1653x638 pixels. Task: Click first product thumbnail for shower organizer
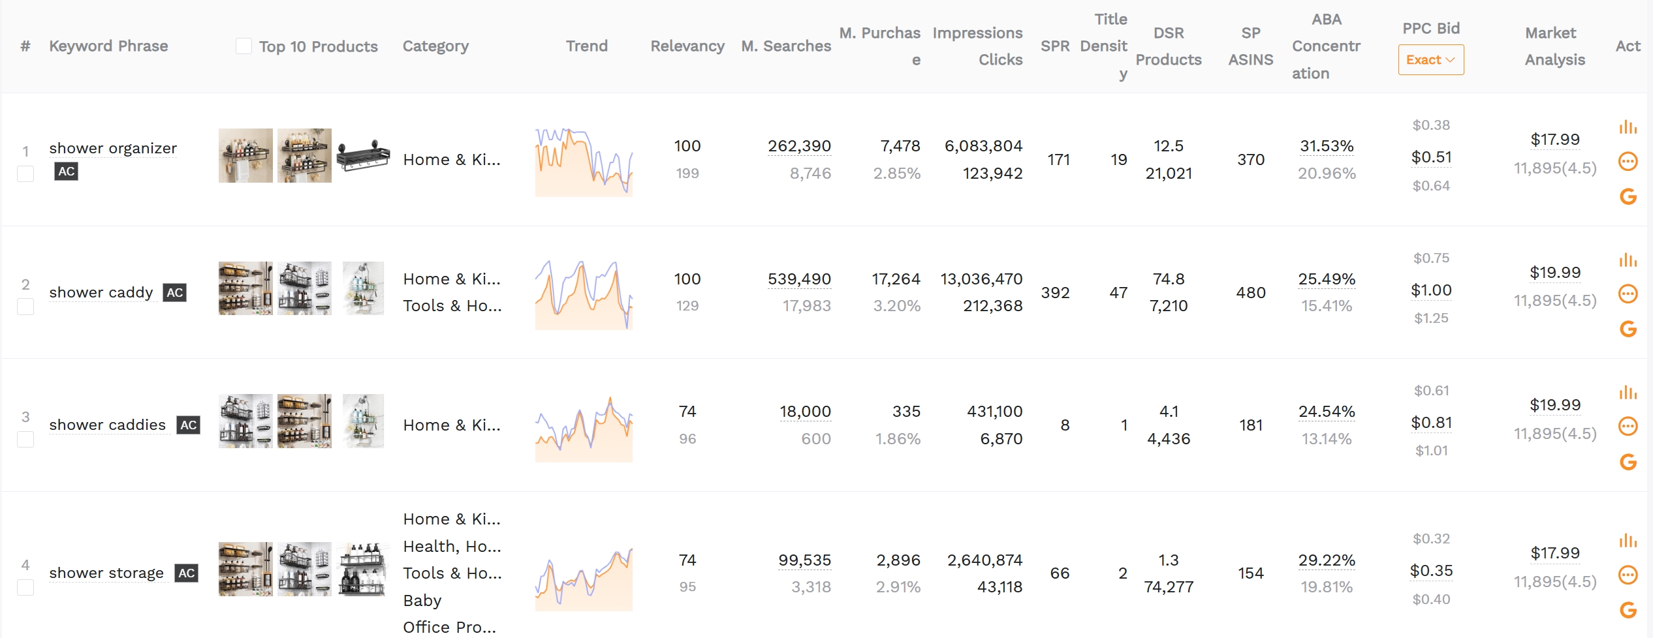point(245,155)
